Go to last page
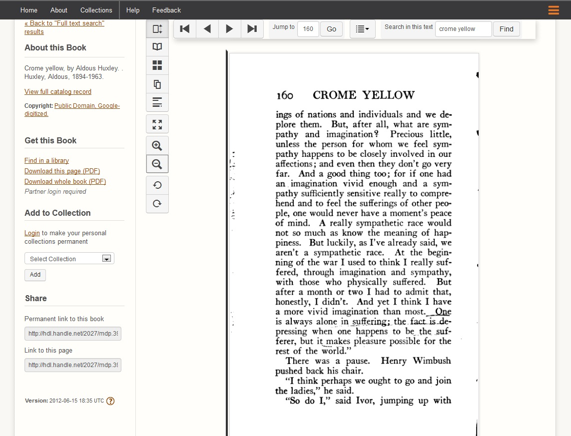Image resolution: width=571 pixels, height=436 pixels. [x=252, y=29]
